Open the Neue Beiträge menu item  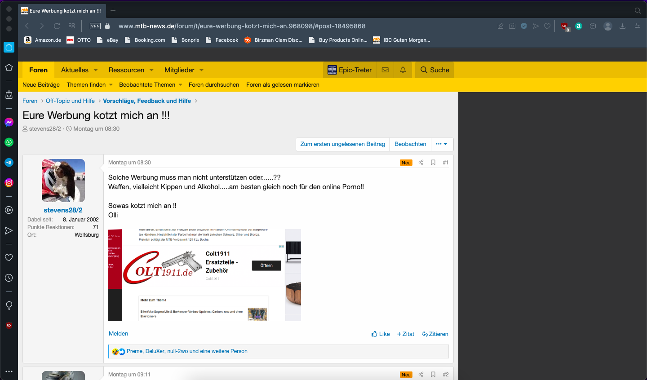[x=41, y=85]
